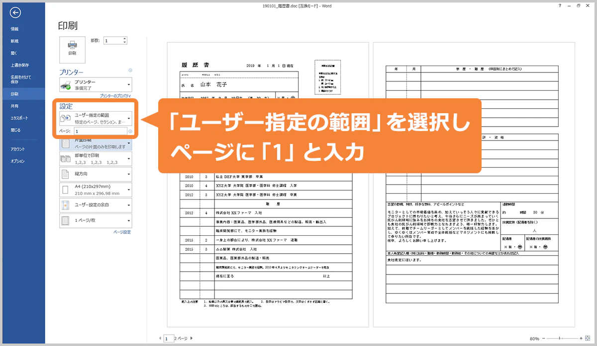The width and height of the screenshot is (597, 346).
Task: Open the 1ページ/枚 pages per sheet dropdown
Action: click(x=96, y=220)
